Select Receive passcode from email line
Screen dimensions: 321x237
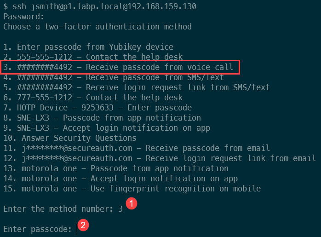tap(137, 148)
